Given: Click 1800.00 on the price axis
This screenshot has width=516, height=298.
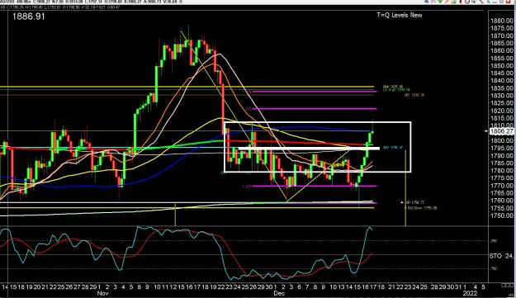Looking at the screenshot, I should [501, 140].
